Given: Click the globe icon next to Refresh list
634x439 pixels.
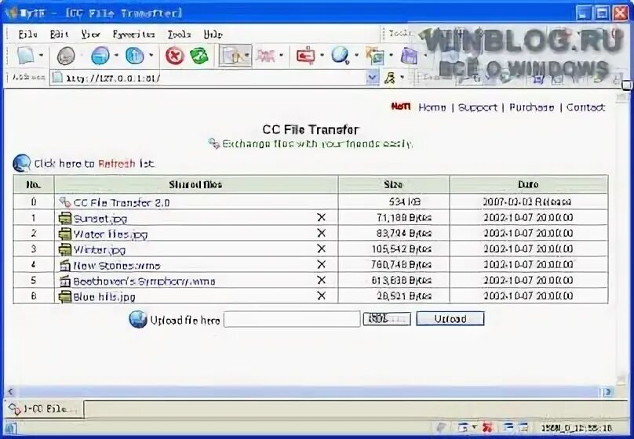Looking at the screenshot, I should (22, 164).
